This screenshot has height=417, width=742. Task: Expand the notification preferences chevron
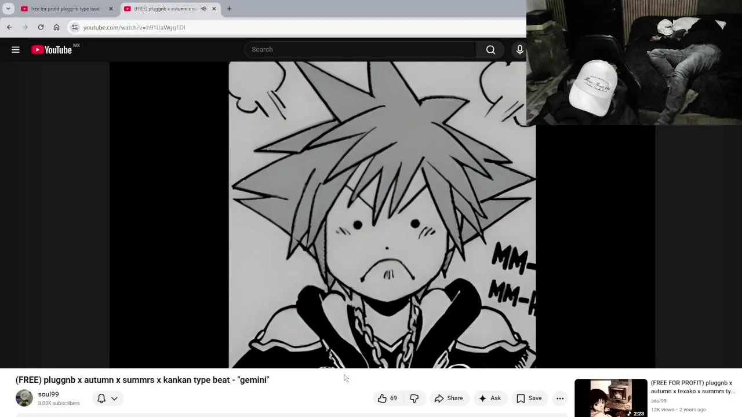pyautogui.click(x=114, y=398)
